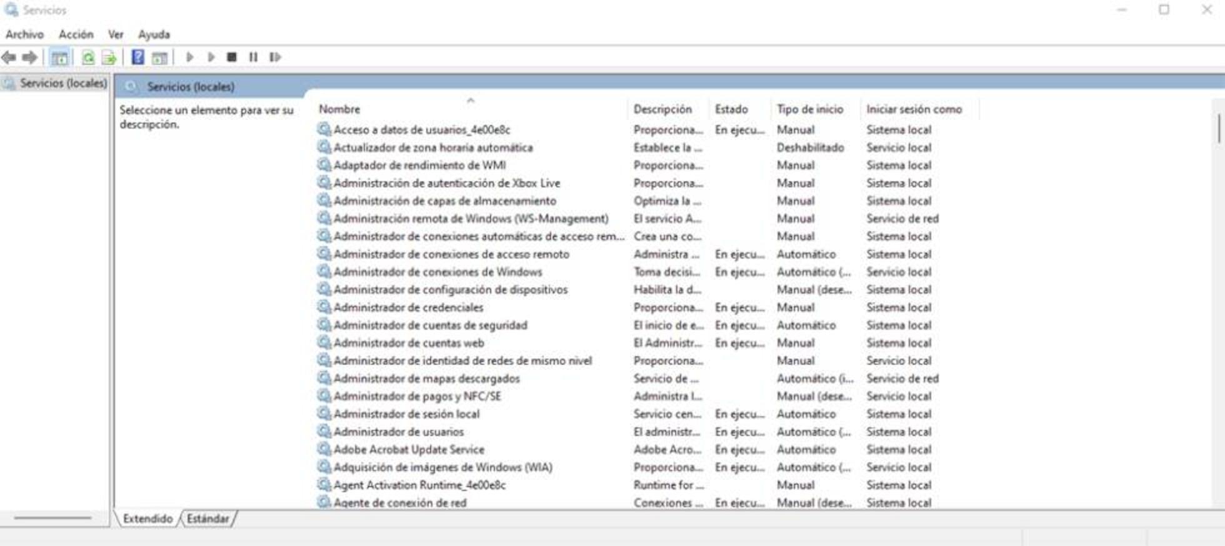The width and height of the screenshot is (1225, 546).
Task: Select Administración de autenticación de Xbox Live
Action: [447, 183]
